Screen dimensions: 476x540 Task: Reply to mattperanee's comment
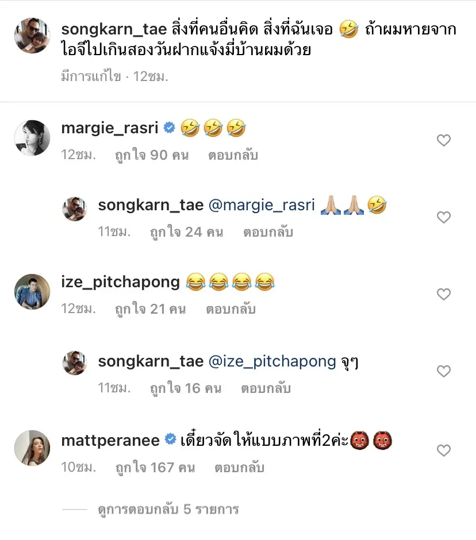click(239, 468)
